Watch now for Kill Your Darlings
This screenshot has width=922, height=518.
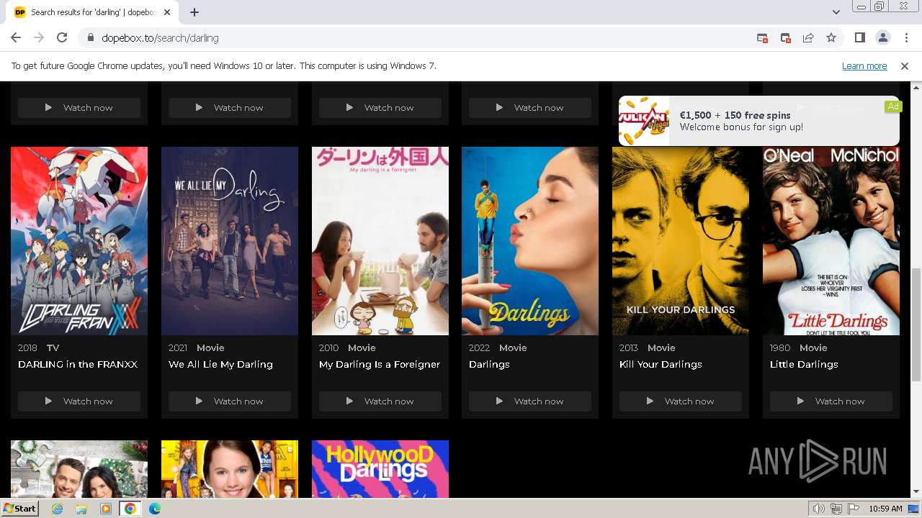click(681, 401)
